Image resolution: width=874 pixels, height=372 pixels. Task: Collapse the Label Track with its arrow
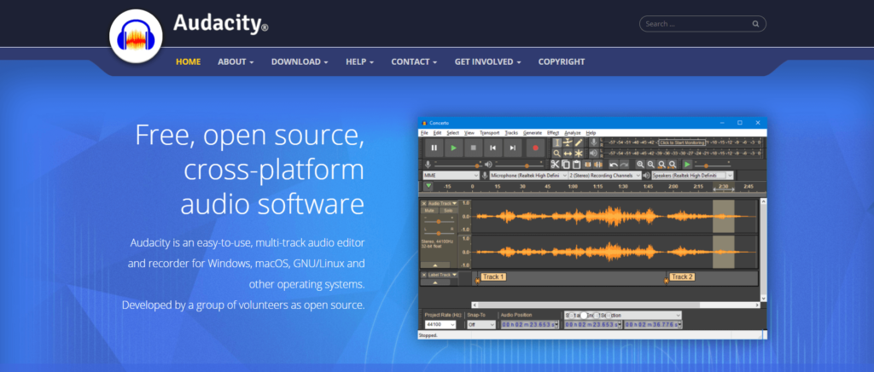coord(435,282)
